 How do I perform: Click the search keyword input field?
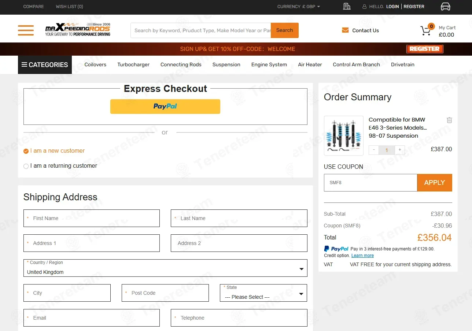[201, 30]
